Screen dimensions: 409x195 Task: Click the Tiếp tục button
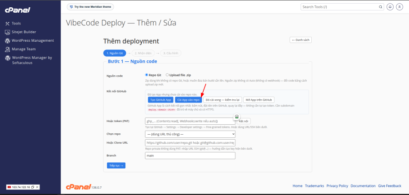pyautogui.click(x=116, y=166)
